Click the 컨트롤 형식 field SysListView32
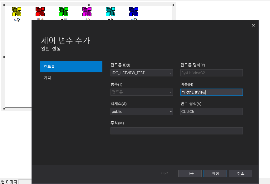This screenshot has height=184, width=270. [211, 73]
